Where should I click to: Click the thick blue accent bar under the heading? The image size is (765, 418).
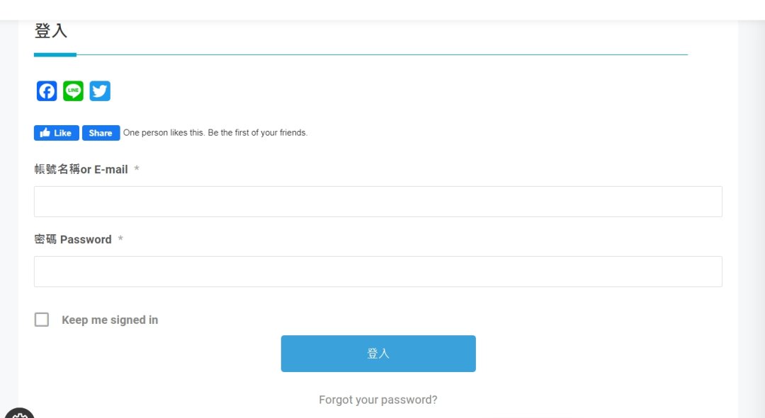55,55
